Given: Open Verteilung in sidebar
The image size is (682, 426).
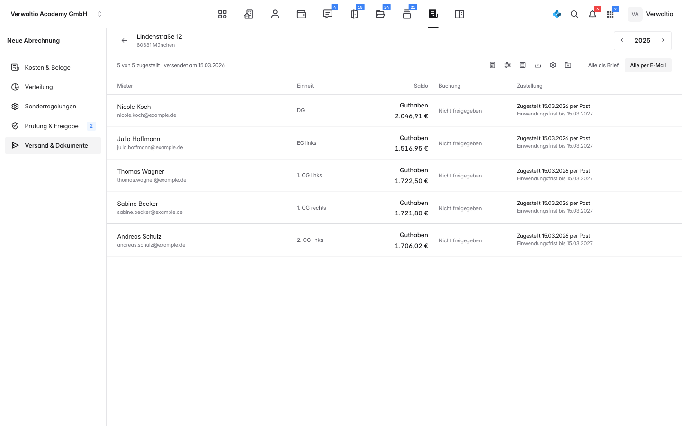Looking at the screenshot, I should tap(53, 87).
